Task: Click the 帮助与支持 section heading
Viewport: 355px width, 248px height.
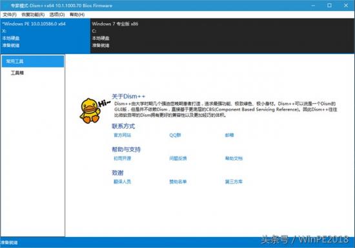Action: coord(126,149)
